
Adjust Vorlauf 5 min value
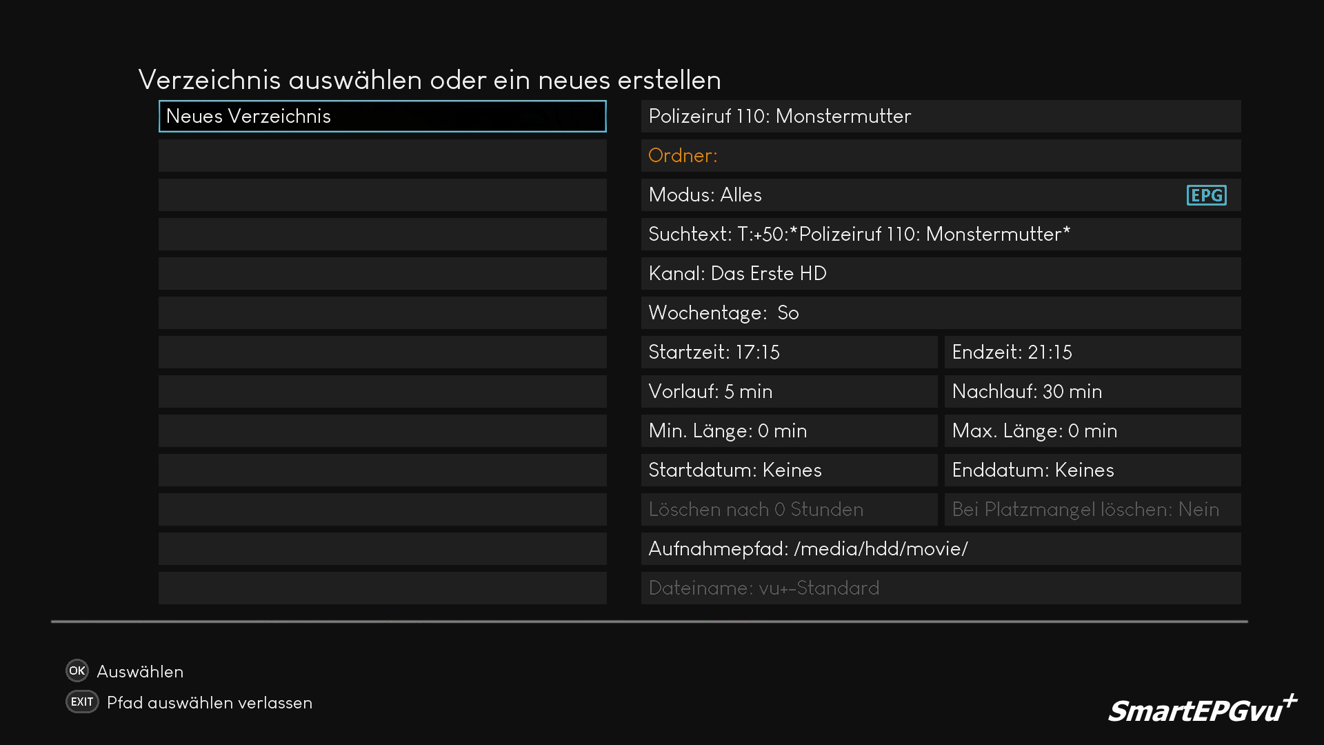pyautogui.click(x=789, y=392)
